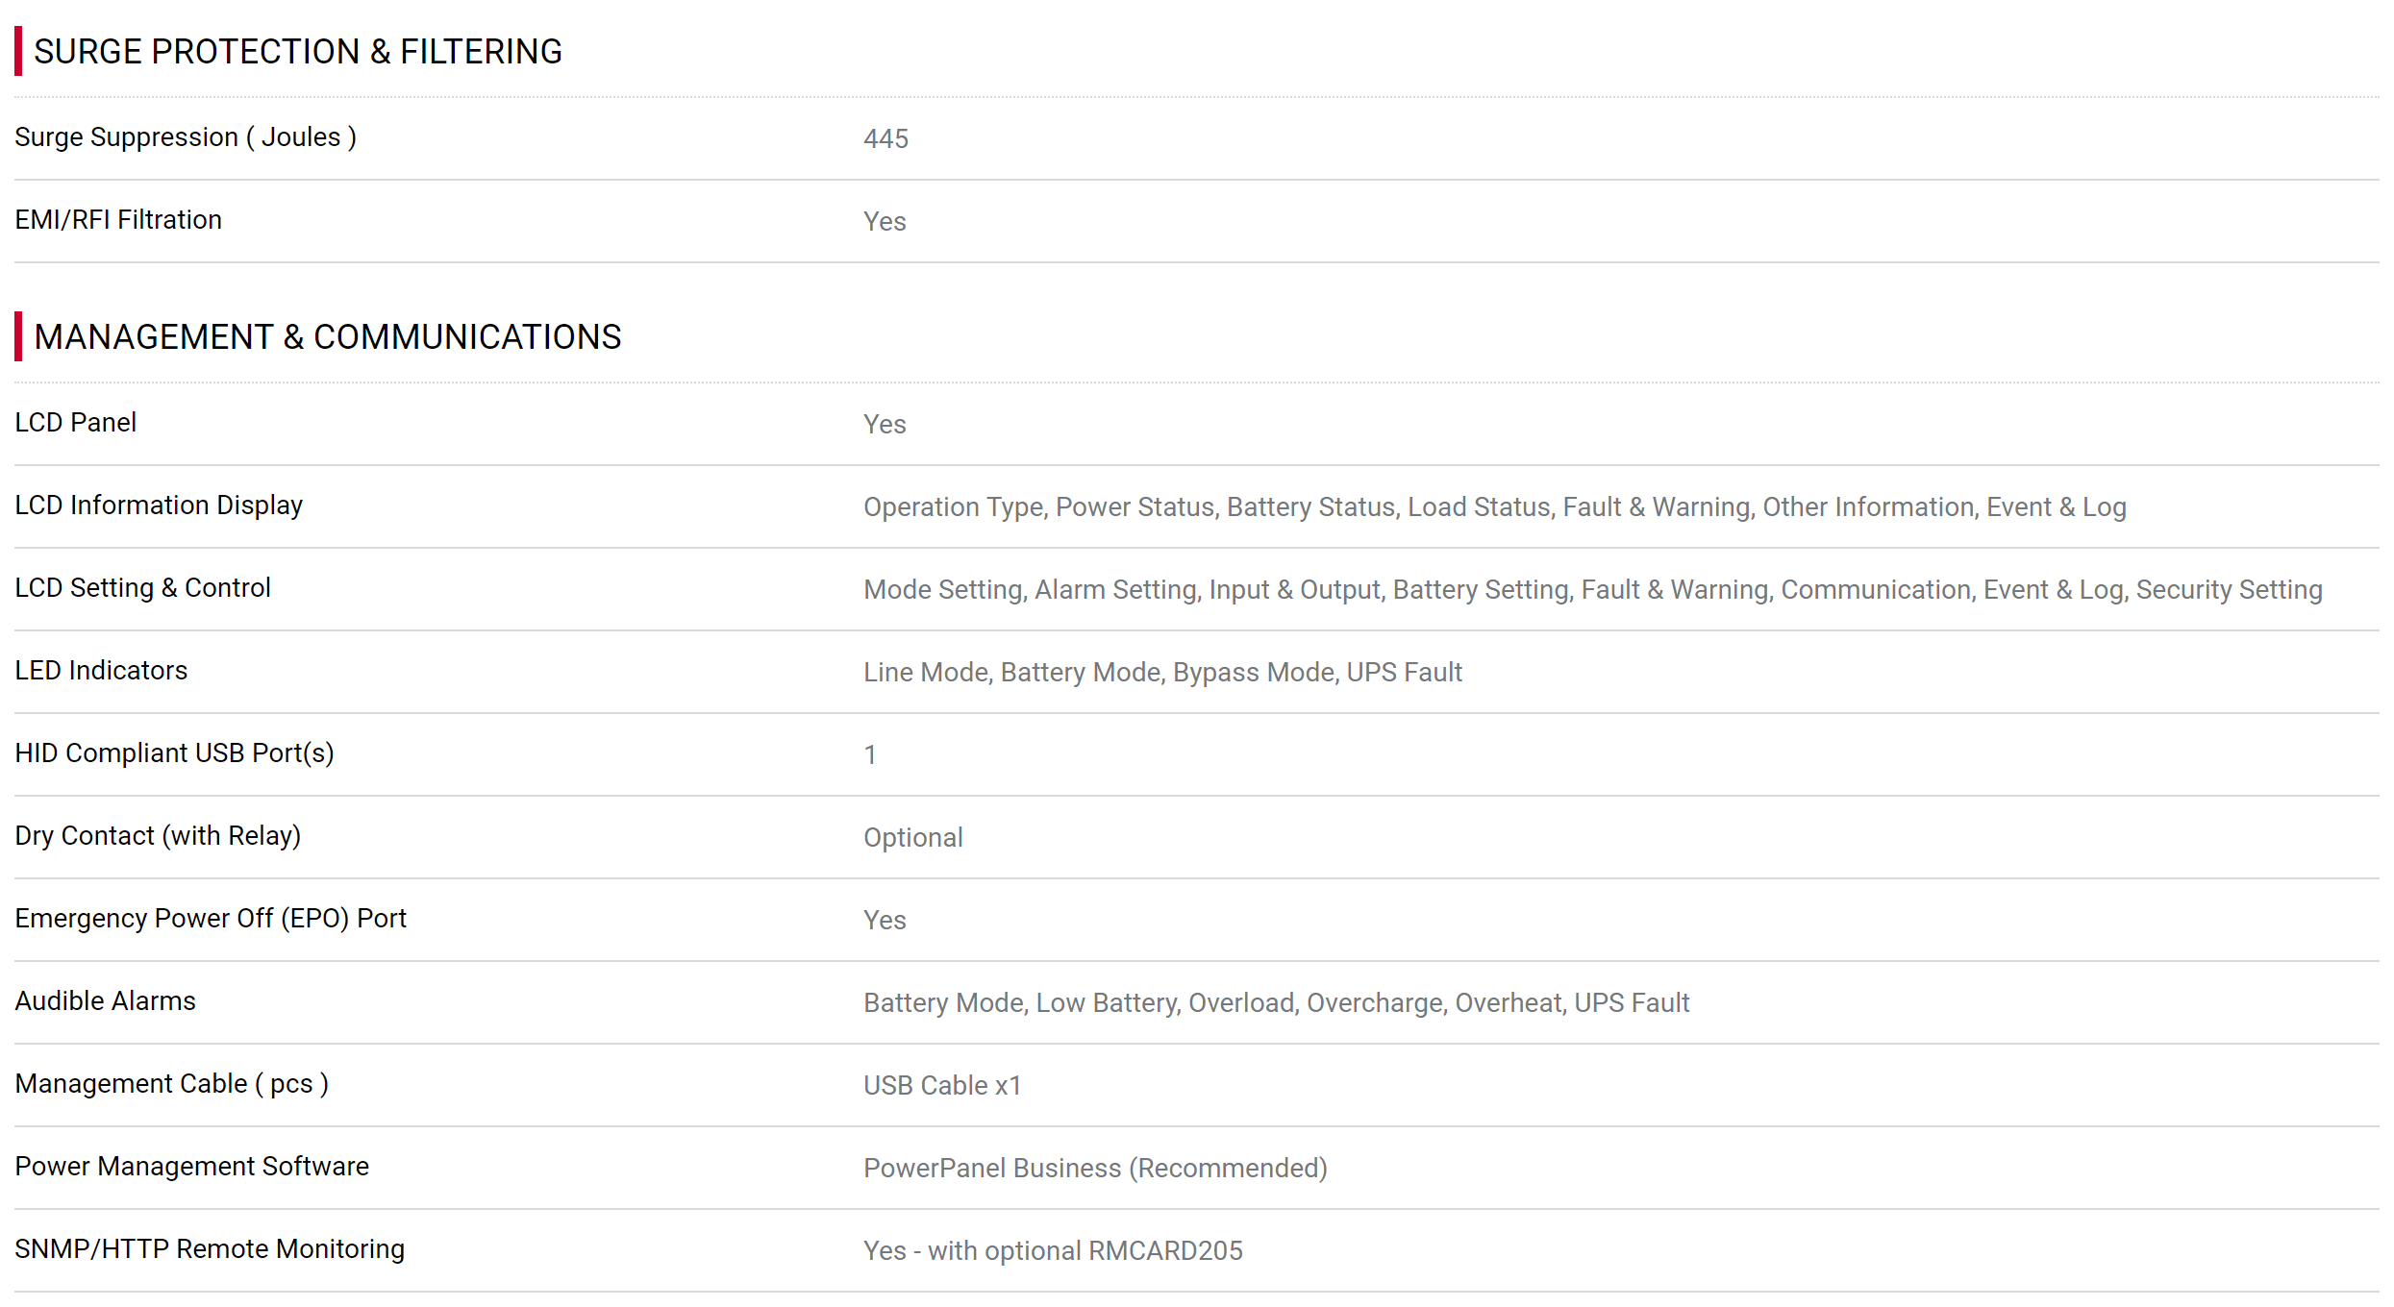Click the Yes - with optional RMCARD205 text
Image resolution: width=2394 pixels, height=1307 pixels.
click(x=1053, y=1251)
